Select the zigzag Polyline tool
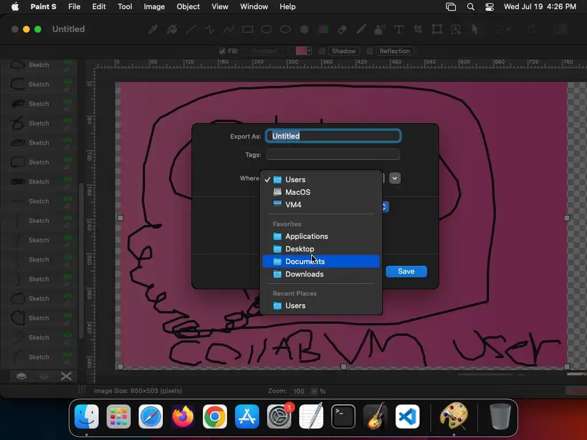Viewport: 587px width, 440px height. 210,29
